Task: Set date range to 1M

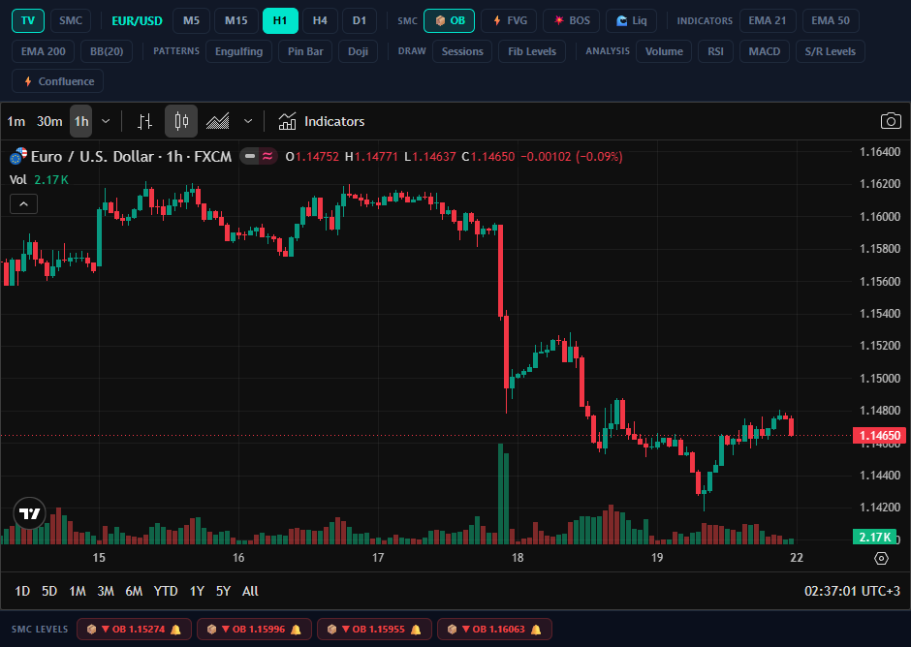Action: [x=78, y=591]
